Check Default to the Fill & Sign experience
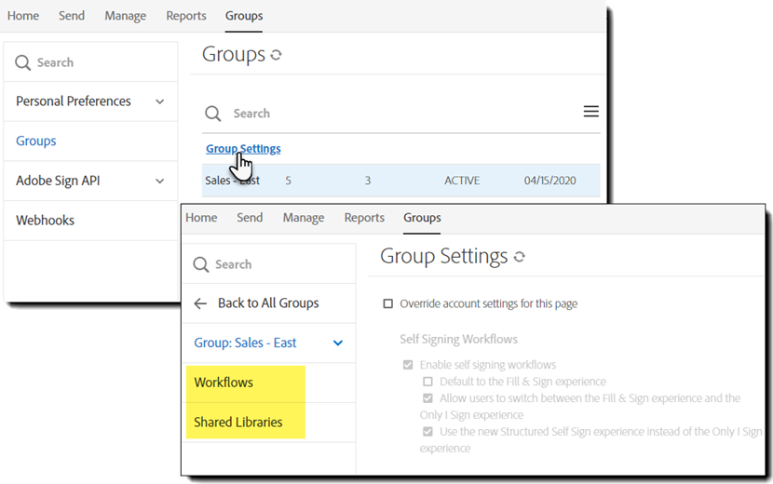 coord(427,382)
